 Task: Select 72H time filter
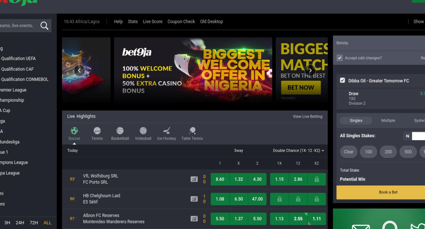pyautogui.click(x=34, y=223)
